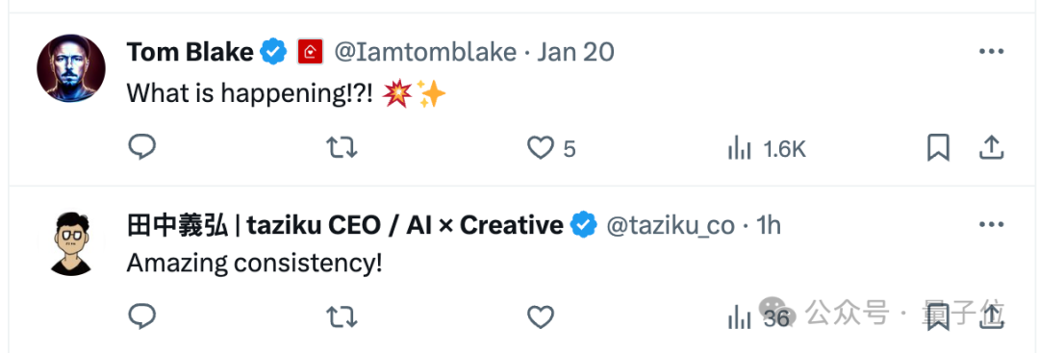This screenshot has height=353, width=1039.
Task: Open @Iamtomblake handle link
Action: [425, 52]
